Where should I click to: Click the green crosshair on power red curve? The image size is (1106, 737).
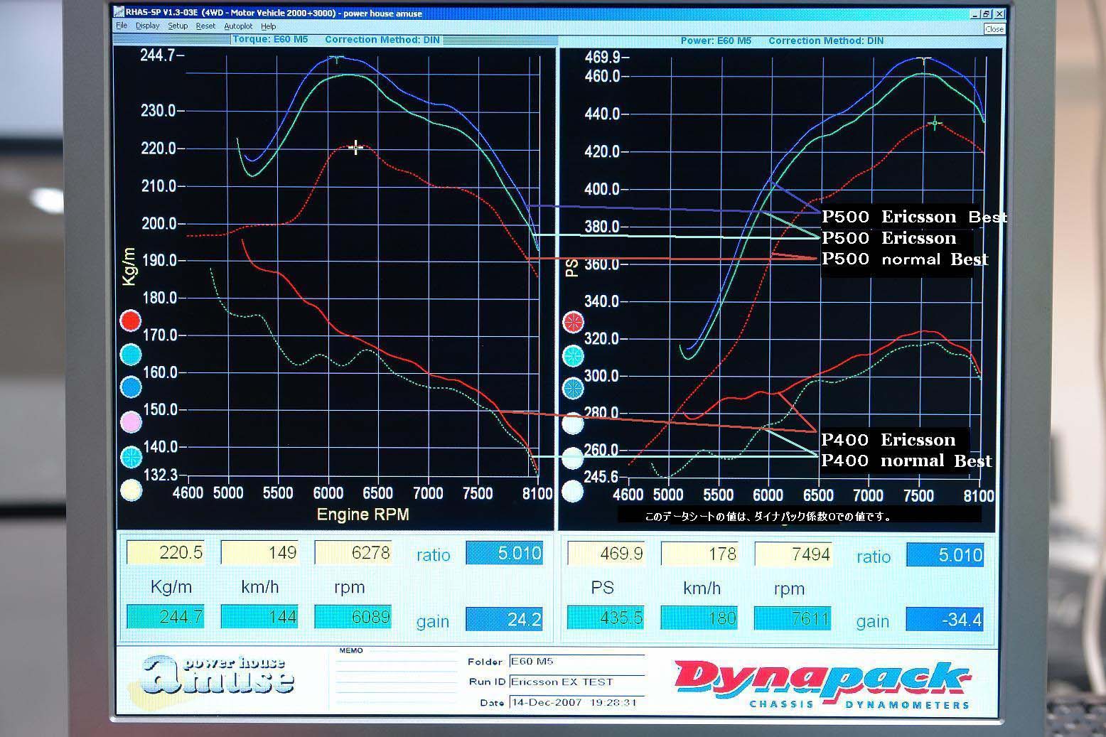(x=935, y=124)
